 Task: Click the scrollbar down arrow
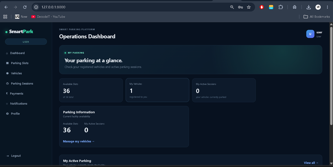click(331, 163)
